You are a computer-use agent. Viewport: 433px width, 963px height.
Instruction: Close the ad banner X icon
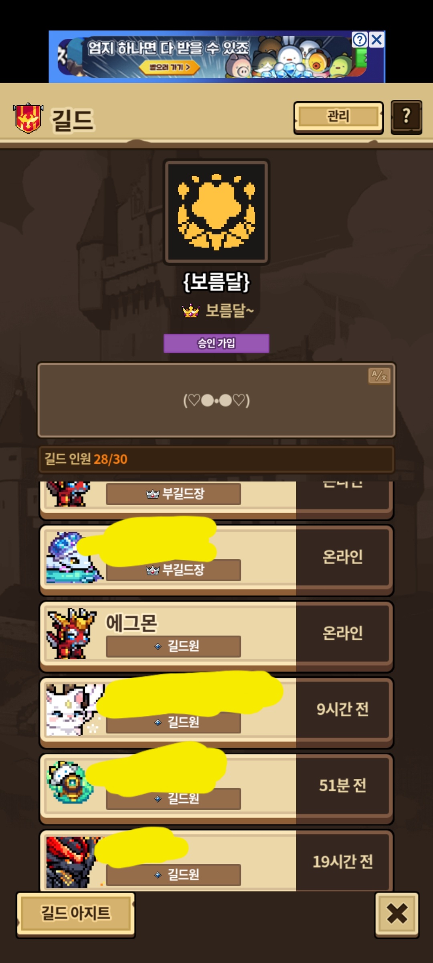(x=376, y=40)
